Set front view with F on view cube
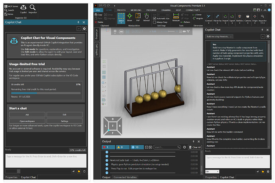The image size is (275, 183). coord(113,133)
